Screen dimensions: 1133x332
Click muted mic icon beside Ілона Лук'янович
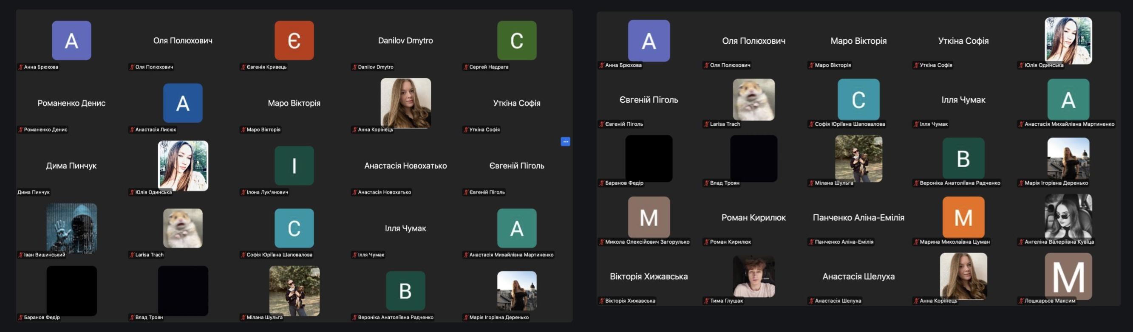tap(243, 192)
